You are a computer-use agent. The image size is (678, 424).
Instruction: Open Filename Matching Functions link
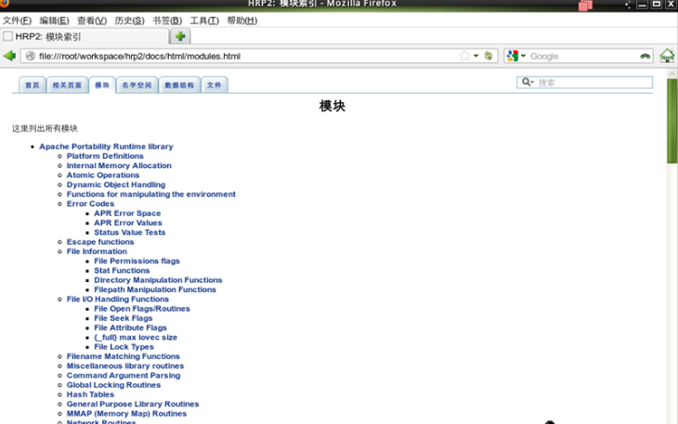click(x=124, y=356)
